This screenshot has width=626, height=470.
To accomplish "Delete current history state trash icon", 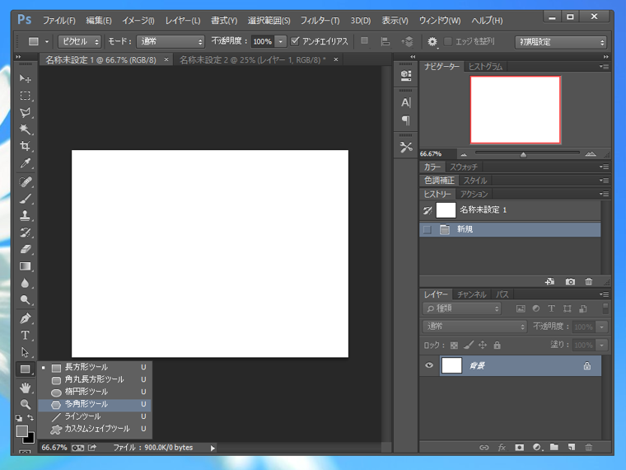I will (588, 281).
